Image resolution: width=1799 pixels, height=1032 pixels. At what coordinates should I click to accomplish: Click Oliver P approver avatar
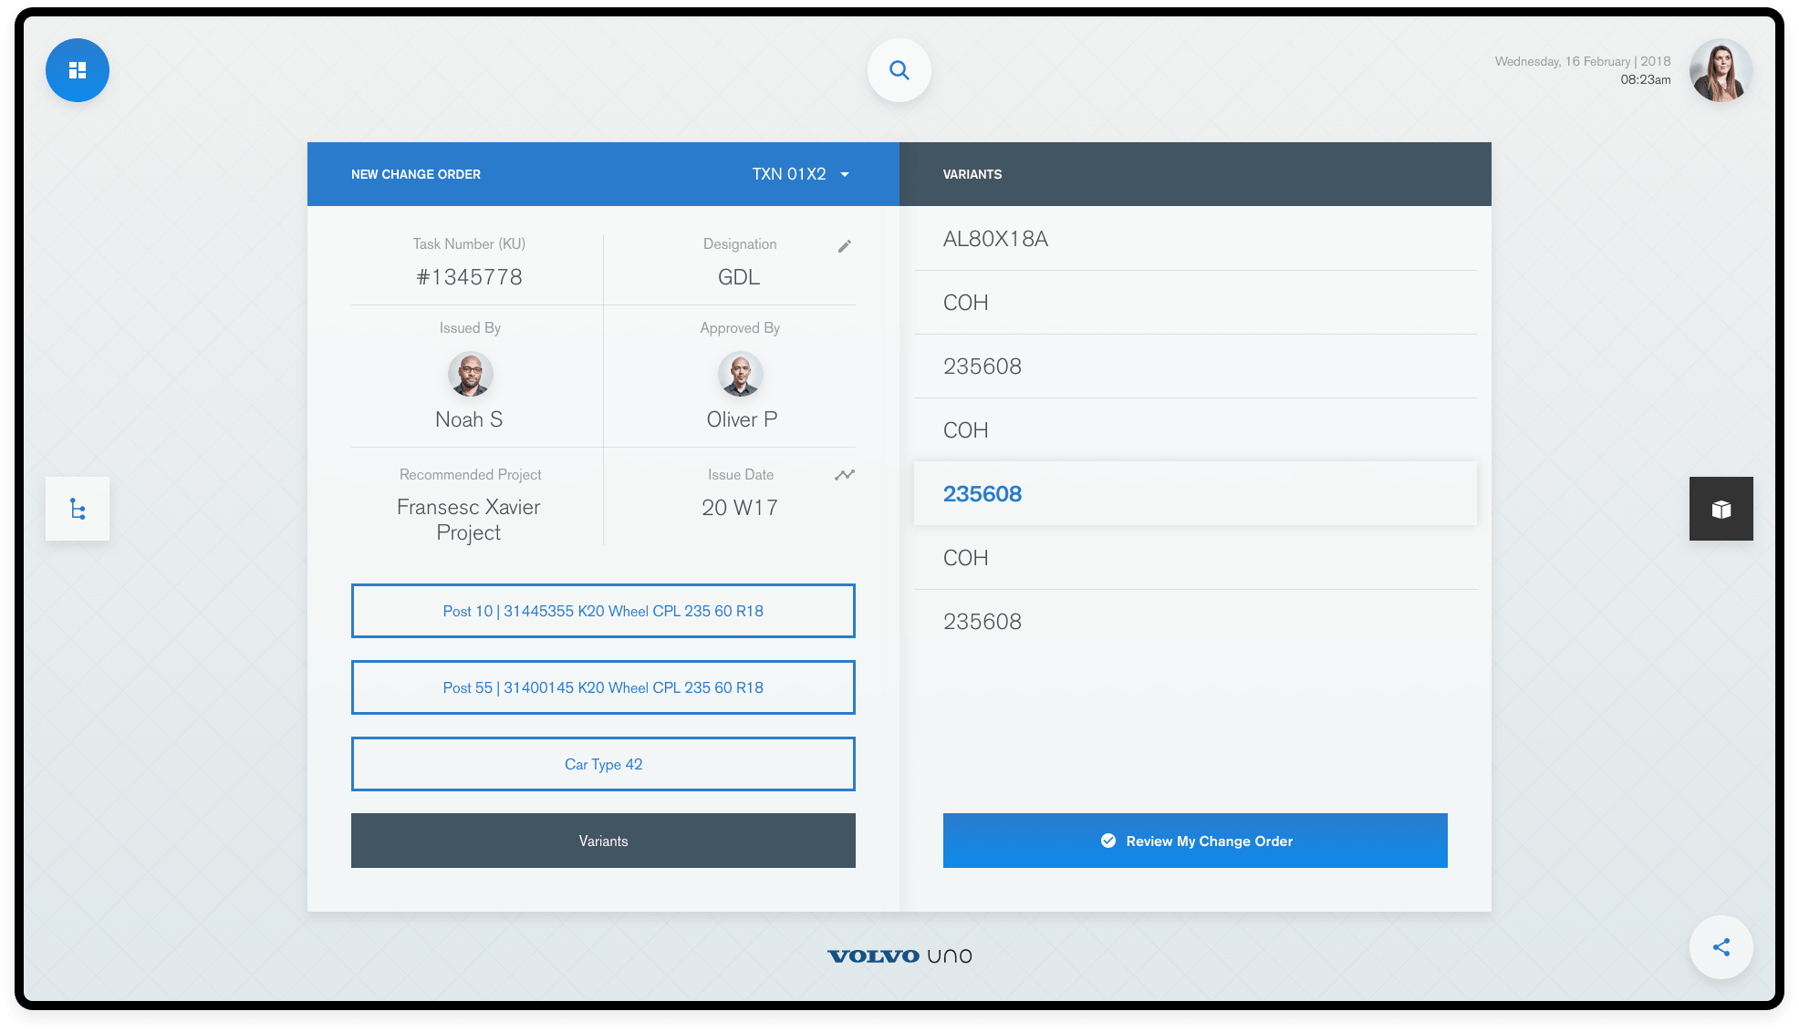point(740,375)
